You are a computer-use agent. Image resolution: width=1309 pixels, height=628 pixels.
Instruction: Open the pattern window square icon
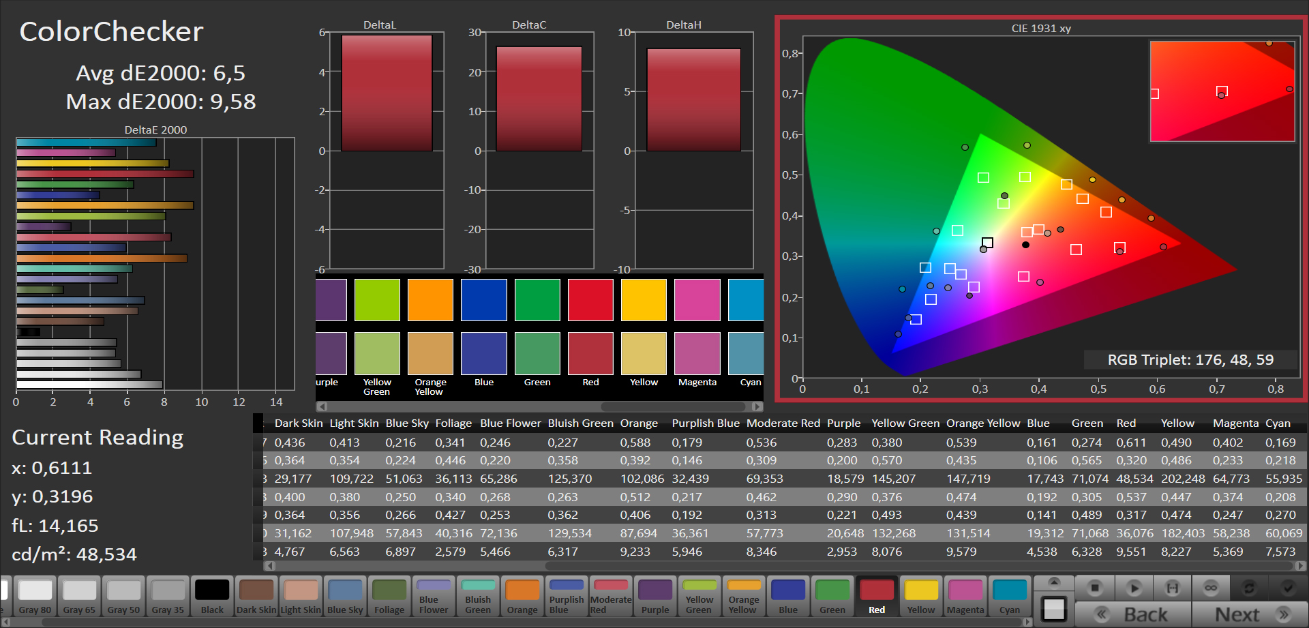tap(1054, 609)
